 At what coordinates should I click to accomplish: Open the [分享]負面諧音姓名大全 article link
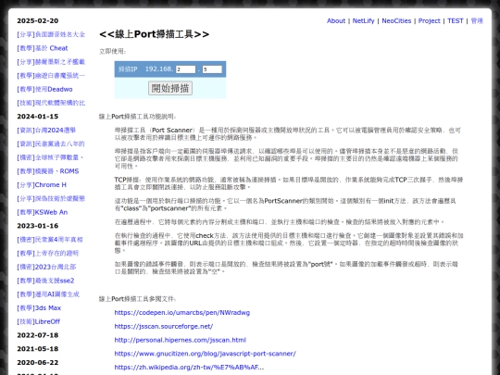[51, 34]
